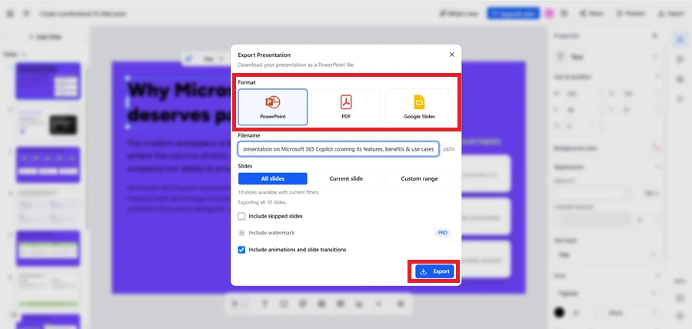The width and height of the screenshot is (692, 329).
Task: Select the Google Slides export format
Action: pos(419,107)
